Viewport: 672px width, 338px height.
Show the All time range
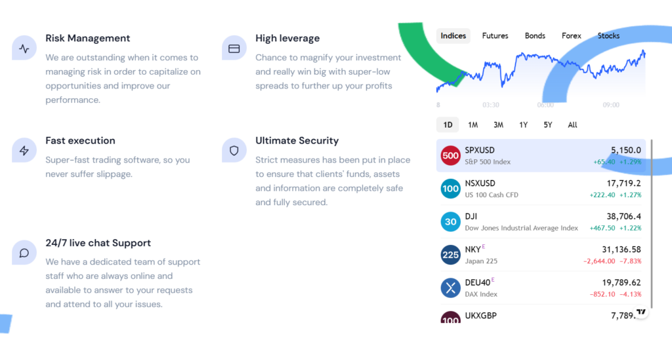tap(572, 124)
